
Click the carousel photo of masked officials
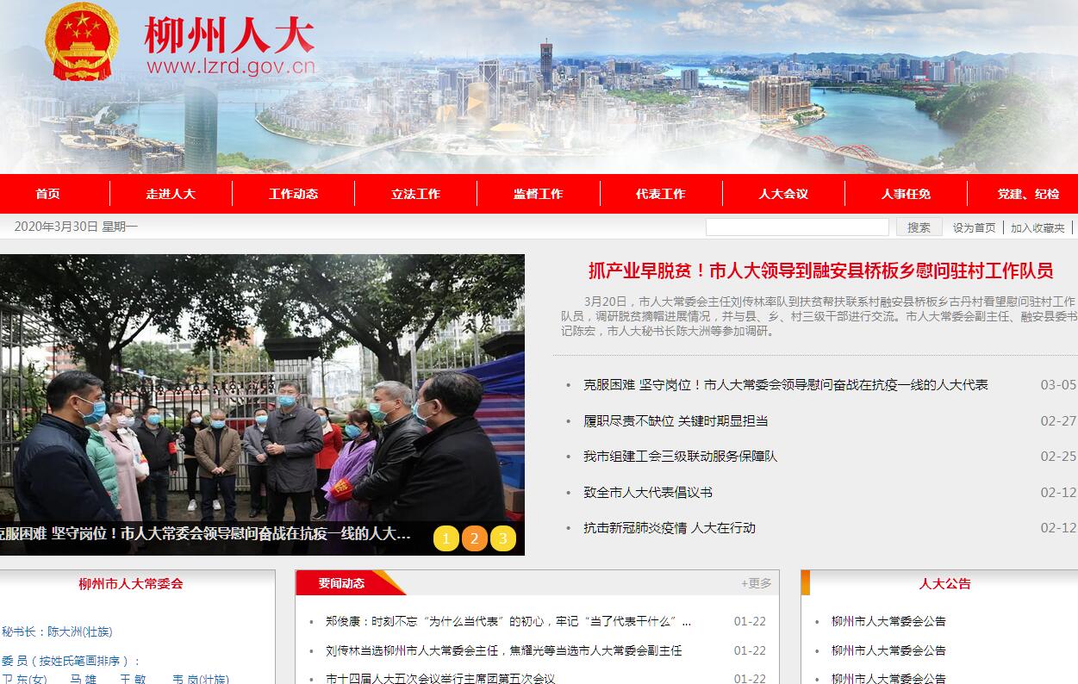click(x=262, y=388)
